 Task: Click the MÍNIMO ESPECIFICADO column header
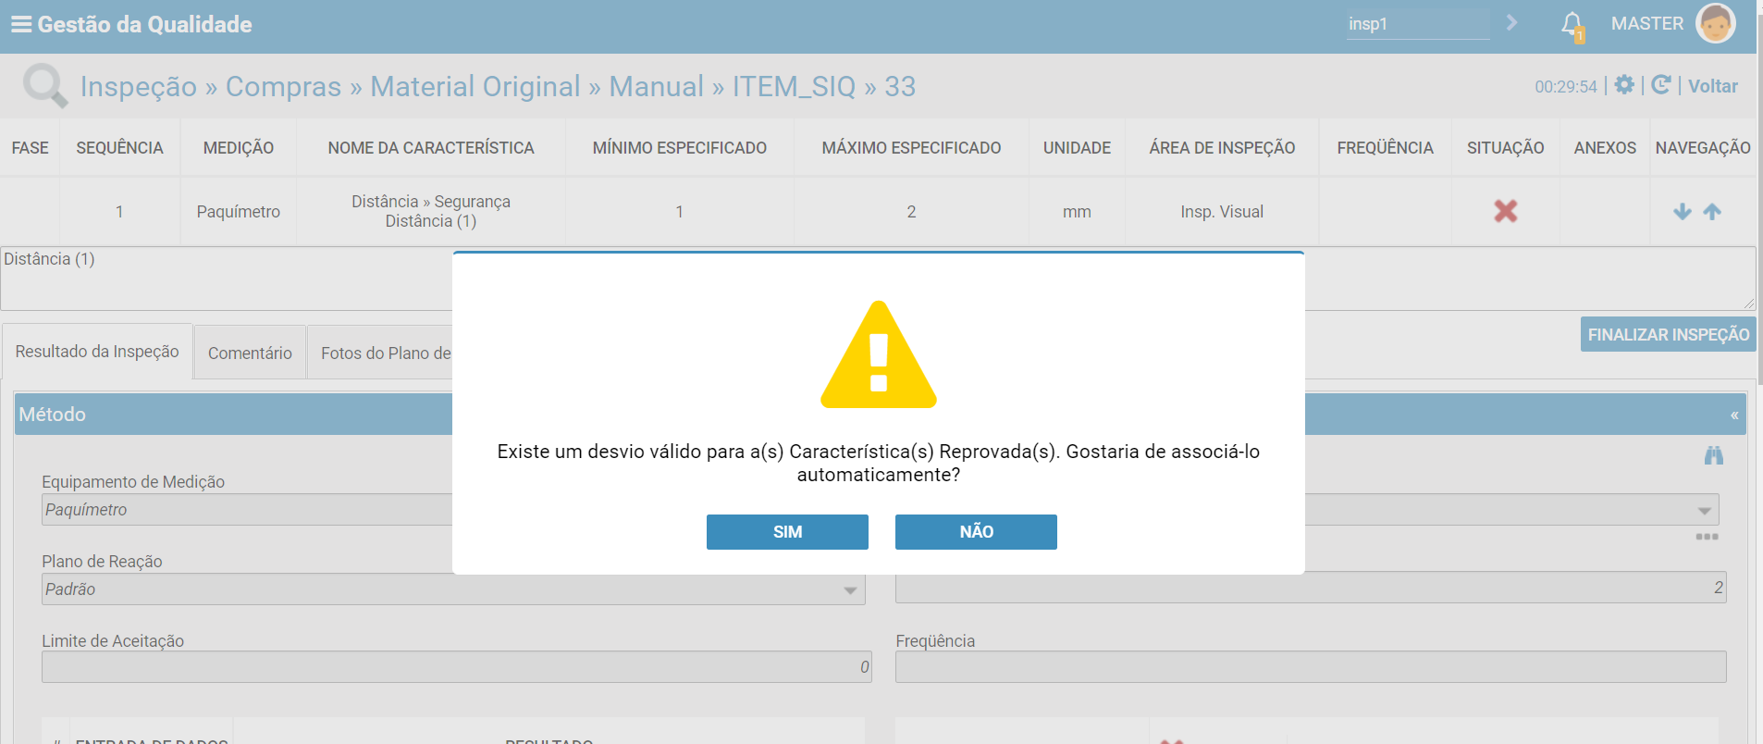coord(680,148)
